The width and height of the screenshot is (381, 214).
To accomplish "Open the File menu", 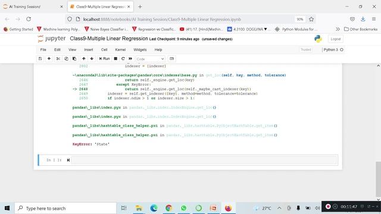I will [x=43, y=50].
